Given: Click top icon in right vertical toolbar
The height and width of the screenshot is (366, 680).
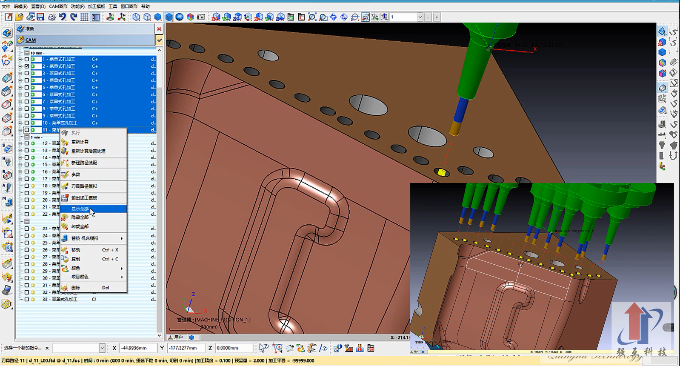Looking at the screenshot, I should coord(662,31).
